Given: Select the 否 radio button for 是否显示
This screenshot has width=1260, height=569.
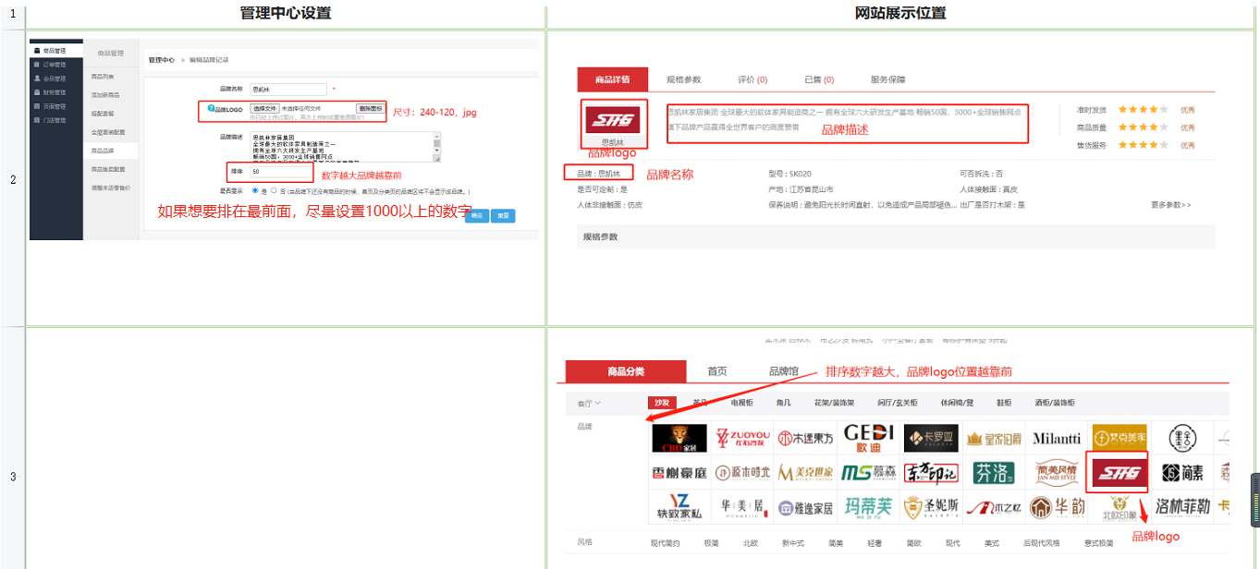Looking at the screenshot, I should 273,190.
